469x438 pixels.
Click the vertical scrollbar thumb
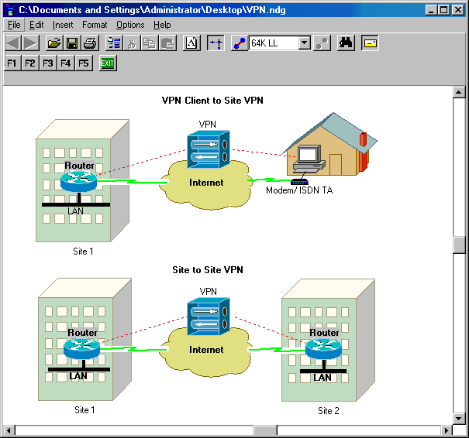pyautogui.click(x=459, y=245)
